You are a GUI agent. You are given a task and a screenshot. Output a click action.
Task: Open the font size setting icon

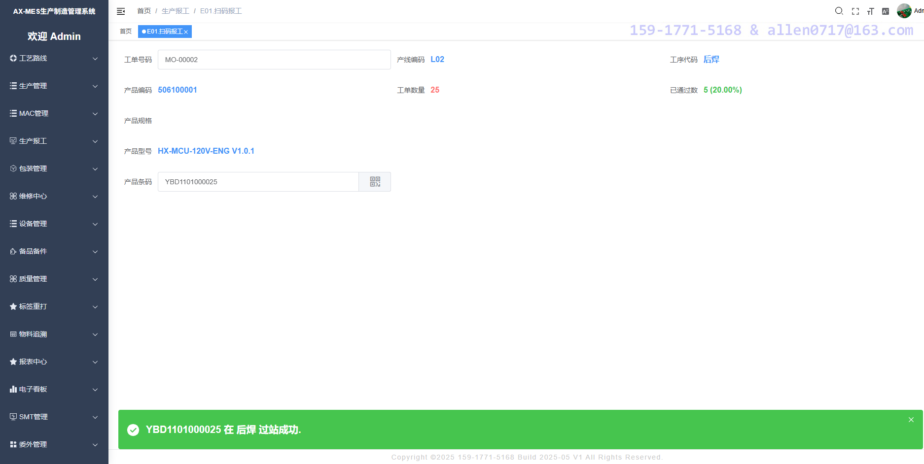[871, 11]
